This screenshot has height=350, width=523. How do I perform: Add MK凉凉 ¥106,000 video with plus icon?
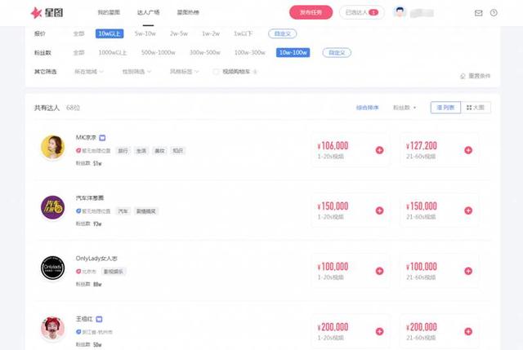[x=379, y=150]
